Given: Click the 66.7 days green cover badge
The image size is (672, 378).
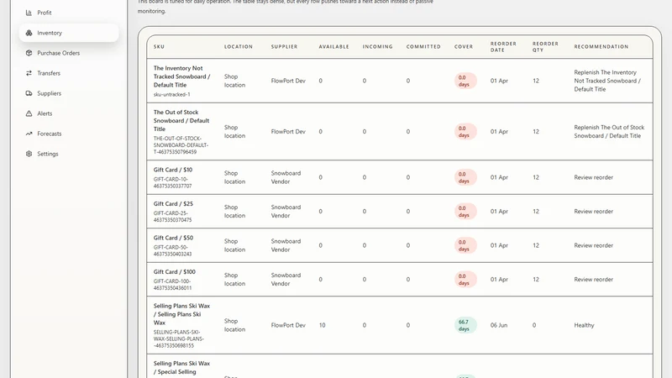Looking at the screenshot, I should pyautogui.click(x=465, y=325).
